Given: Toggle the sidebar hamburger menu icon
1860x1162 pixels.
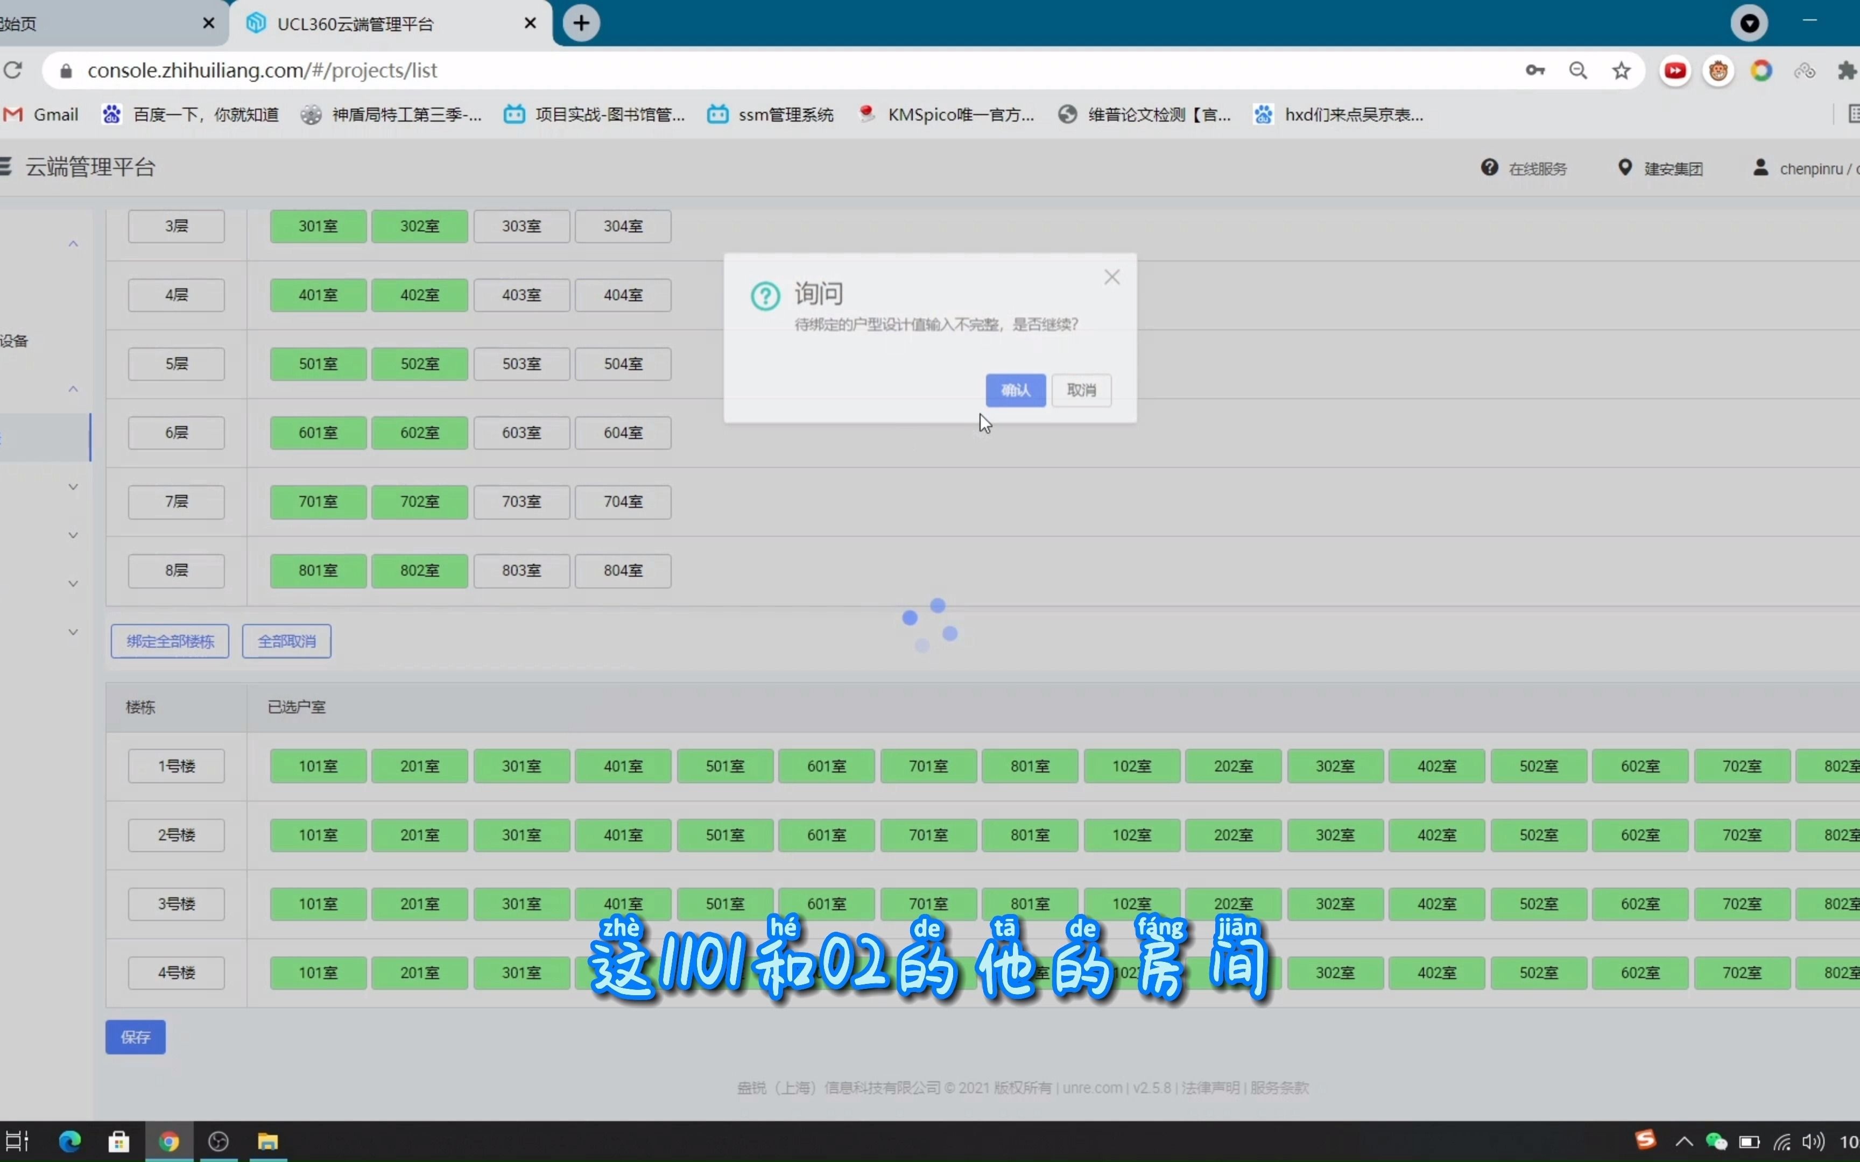Looking at the screenshot, I should 6,167.
